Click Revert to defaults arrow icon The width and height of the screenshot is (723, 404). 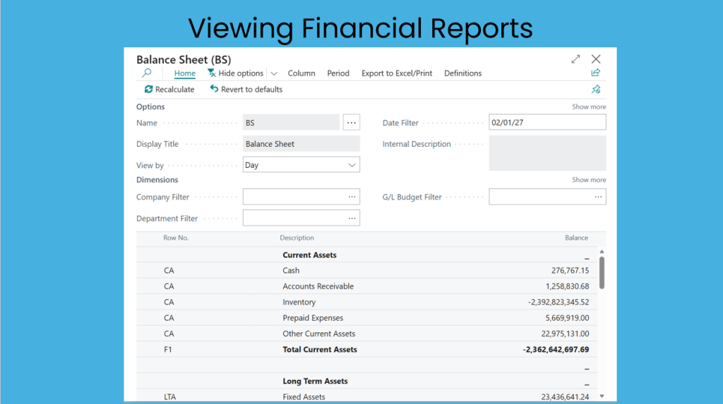click(214, 90)
